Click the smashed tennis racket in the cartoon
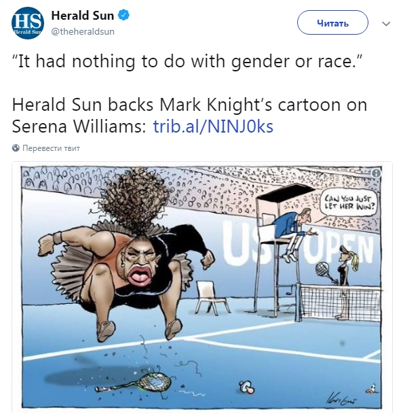Viewport: 401px width, 414px height. tap(134, 383)
